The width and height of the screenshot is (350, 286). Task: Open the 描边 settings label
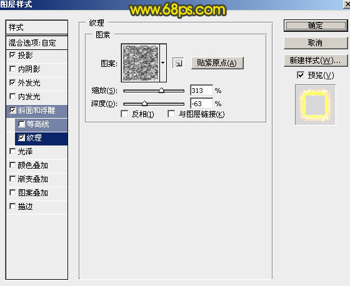coord(25,207)
